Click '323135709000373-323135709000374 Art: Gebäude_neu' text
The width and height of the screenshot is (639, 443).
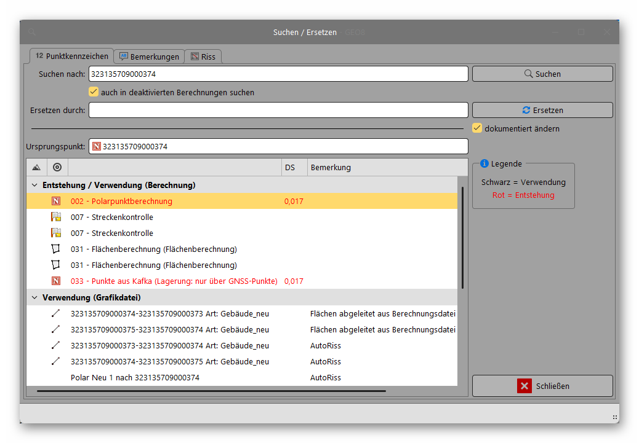click(x=170, y=345)
